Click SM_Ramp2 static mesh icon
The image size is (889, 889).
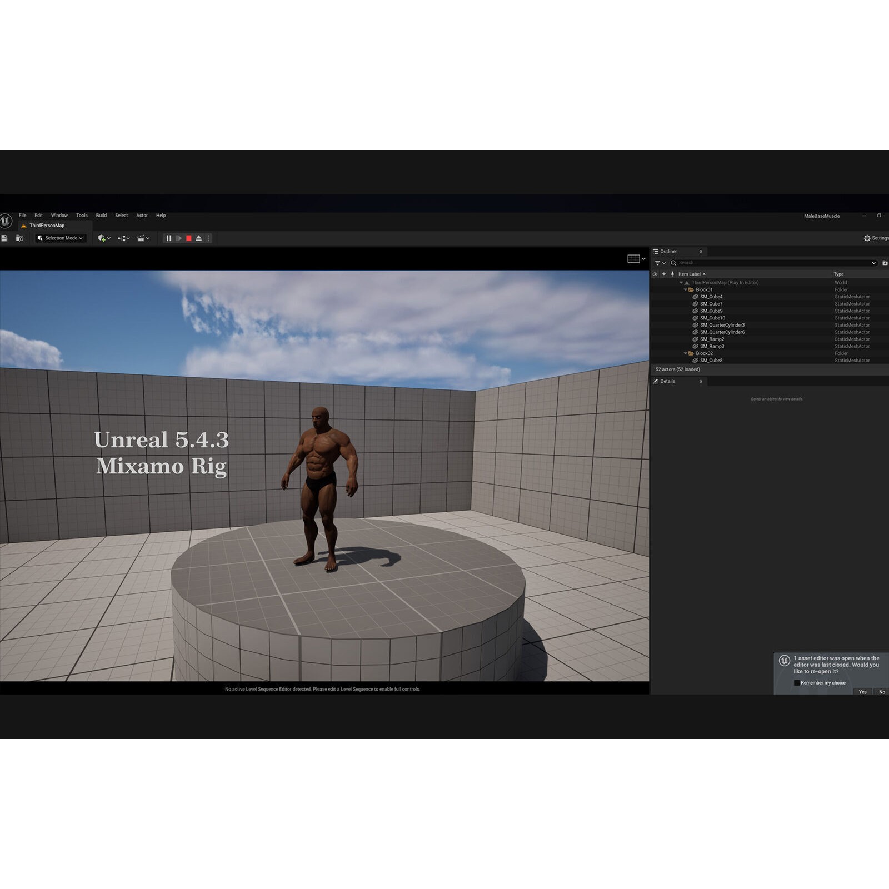(x=695, y=339)
